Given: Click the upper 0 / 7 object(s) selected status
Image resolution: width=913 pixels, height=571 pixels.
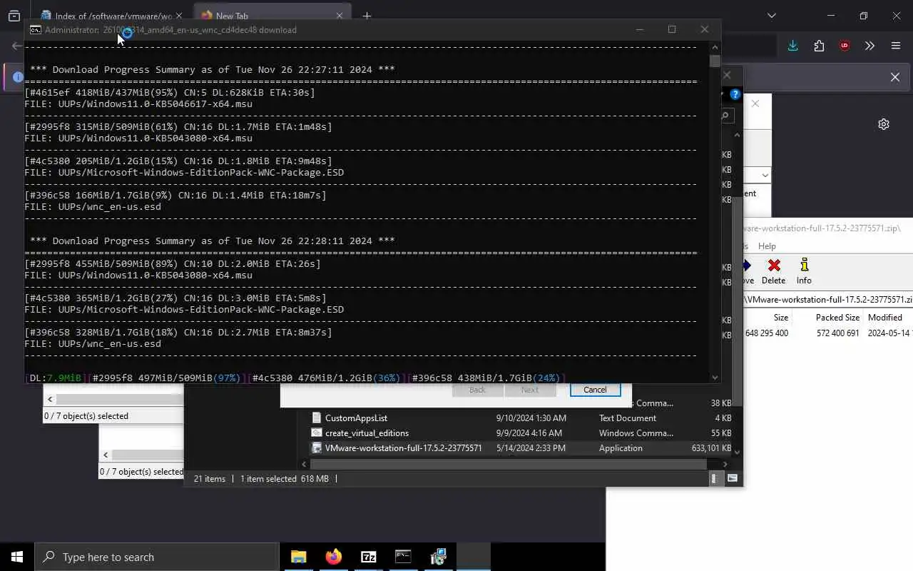Looking at the screenshot, I should [86, 416].
